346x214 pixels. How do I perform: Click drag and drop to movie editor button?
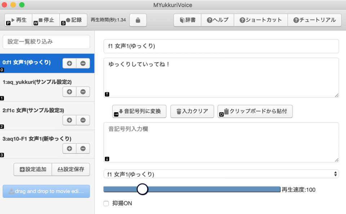pos(46,191)
